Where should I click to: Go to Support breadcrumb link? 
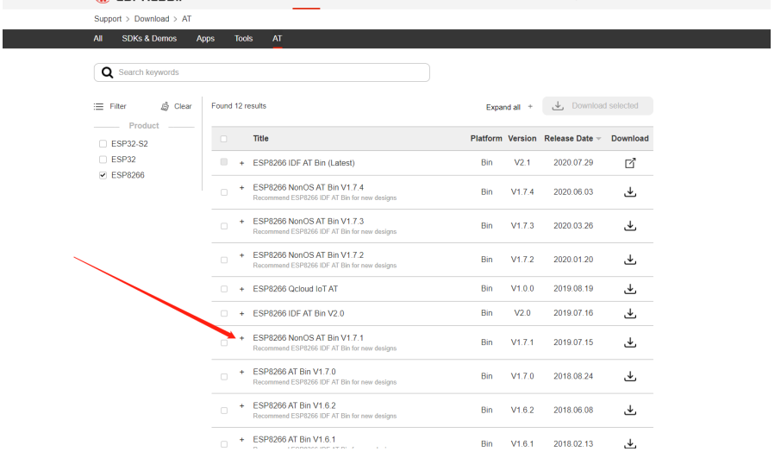tap(108, 19)
